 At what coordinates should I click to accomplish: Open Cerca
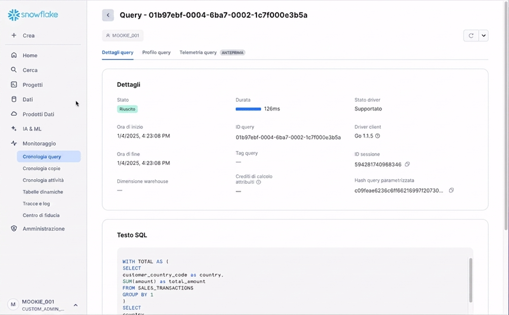point(30,70)
